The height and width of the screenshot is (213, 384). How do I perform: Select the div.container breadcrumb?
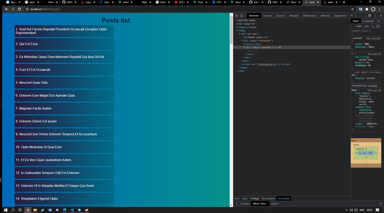[x=268, y=198]
